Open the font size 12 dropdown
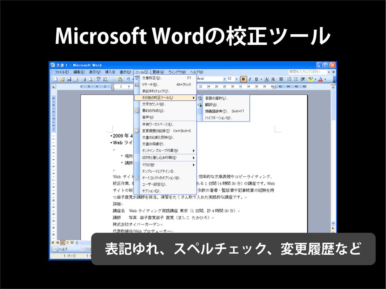Screen dimensions: 386x289 [x=237, y=79]
